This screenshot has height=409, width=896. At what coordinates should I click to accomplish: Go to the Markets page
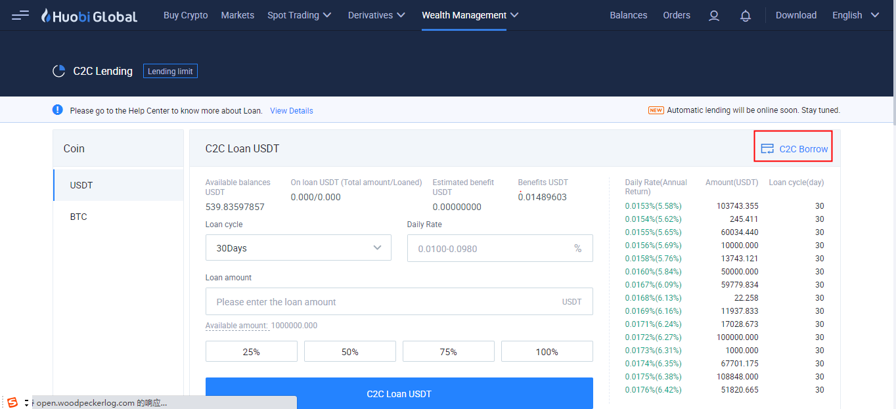tap(238, 15)
